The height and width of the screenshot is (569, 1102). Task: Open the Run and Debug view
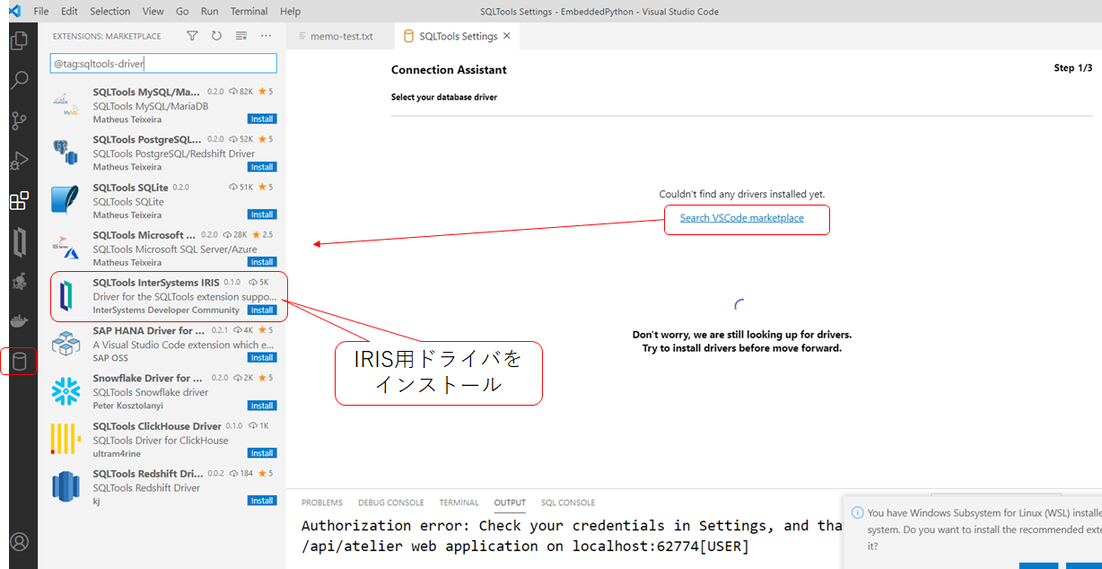pyautogui.click(x=19, y=162)
